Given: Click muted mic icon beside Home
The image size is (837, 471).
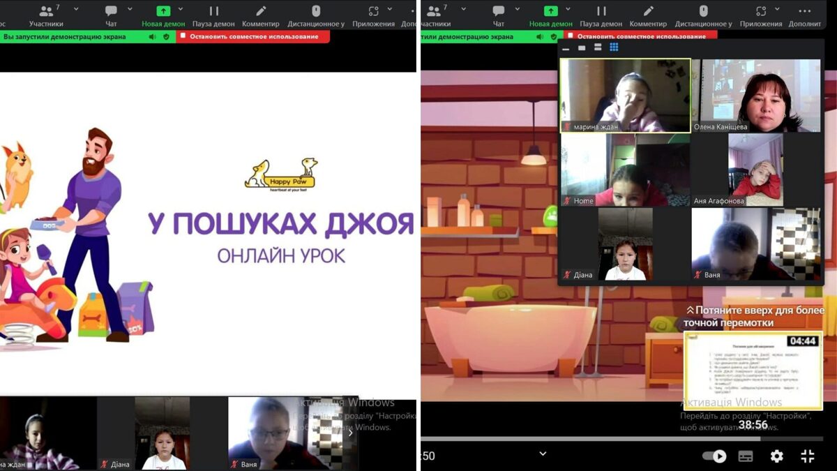Looking at the screenshot, I should (568, 201).
